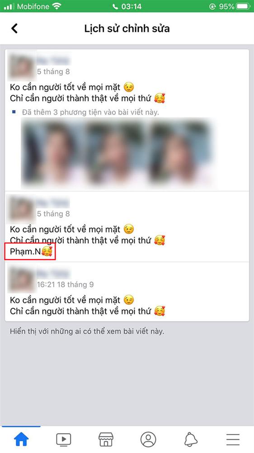The height and width of the screenshot is (453, 254).
Task: Tap 'Đã thêm 3 phương tiện' note
Action: coord(90,112)
